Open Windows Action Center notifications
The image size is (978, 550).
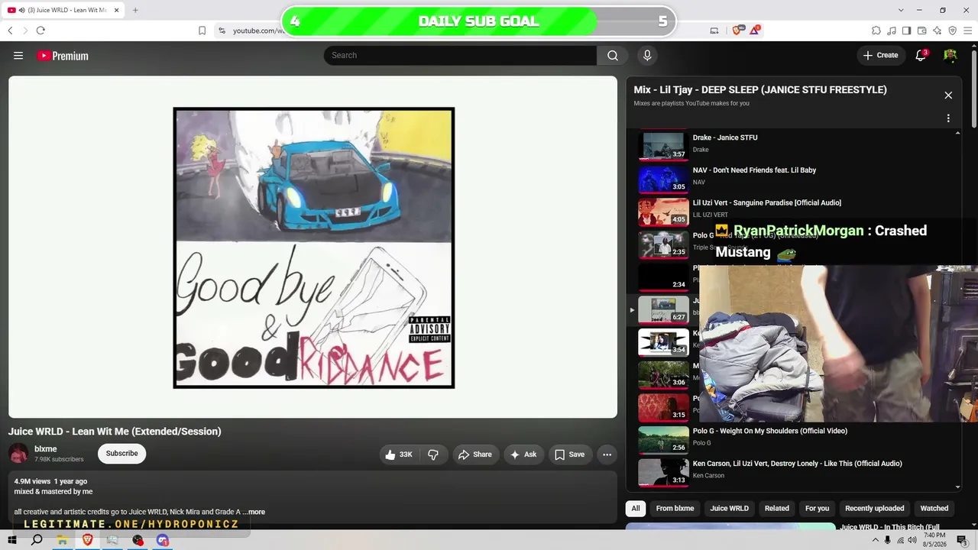point(963,540)
